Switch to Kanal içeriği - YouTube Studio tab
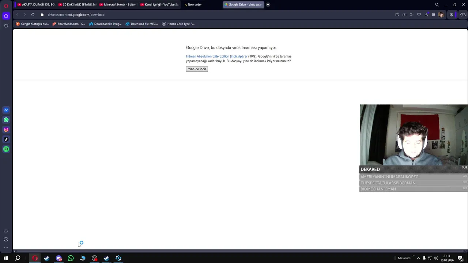 click(159, 5)
